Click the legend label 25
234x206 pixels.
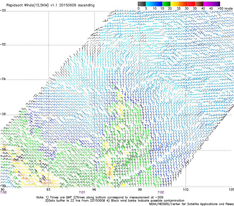pos(179,9)
